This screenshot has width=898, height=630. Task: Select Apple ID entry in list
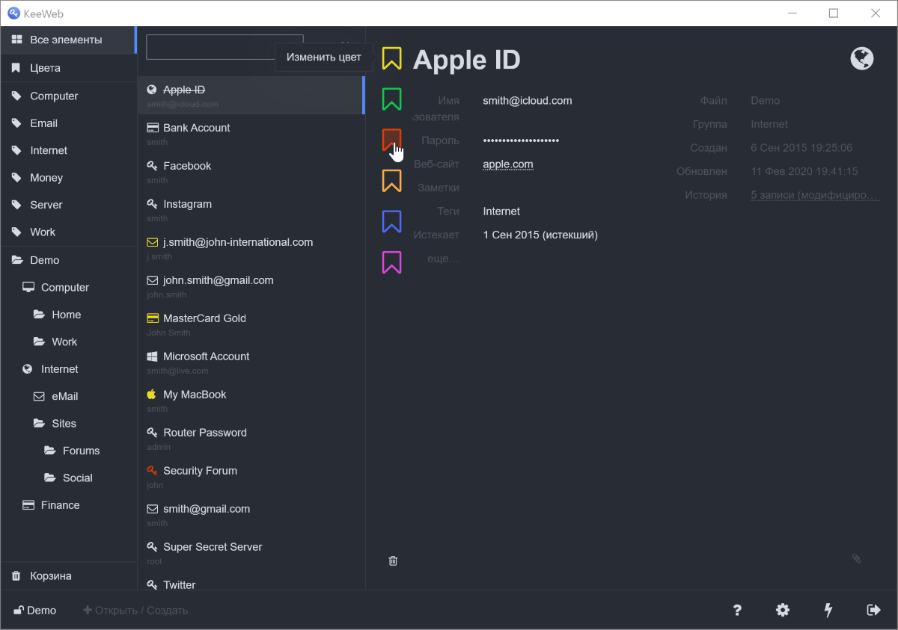(251, 95)
